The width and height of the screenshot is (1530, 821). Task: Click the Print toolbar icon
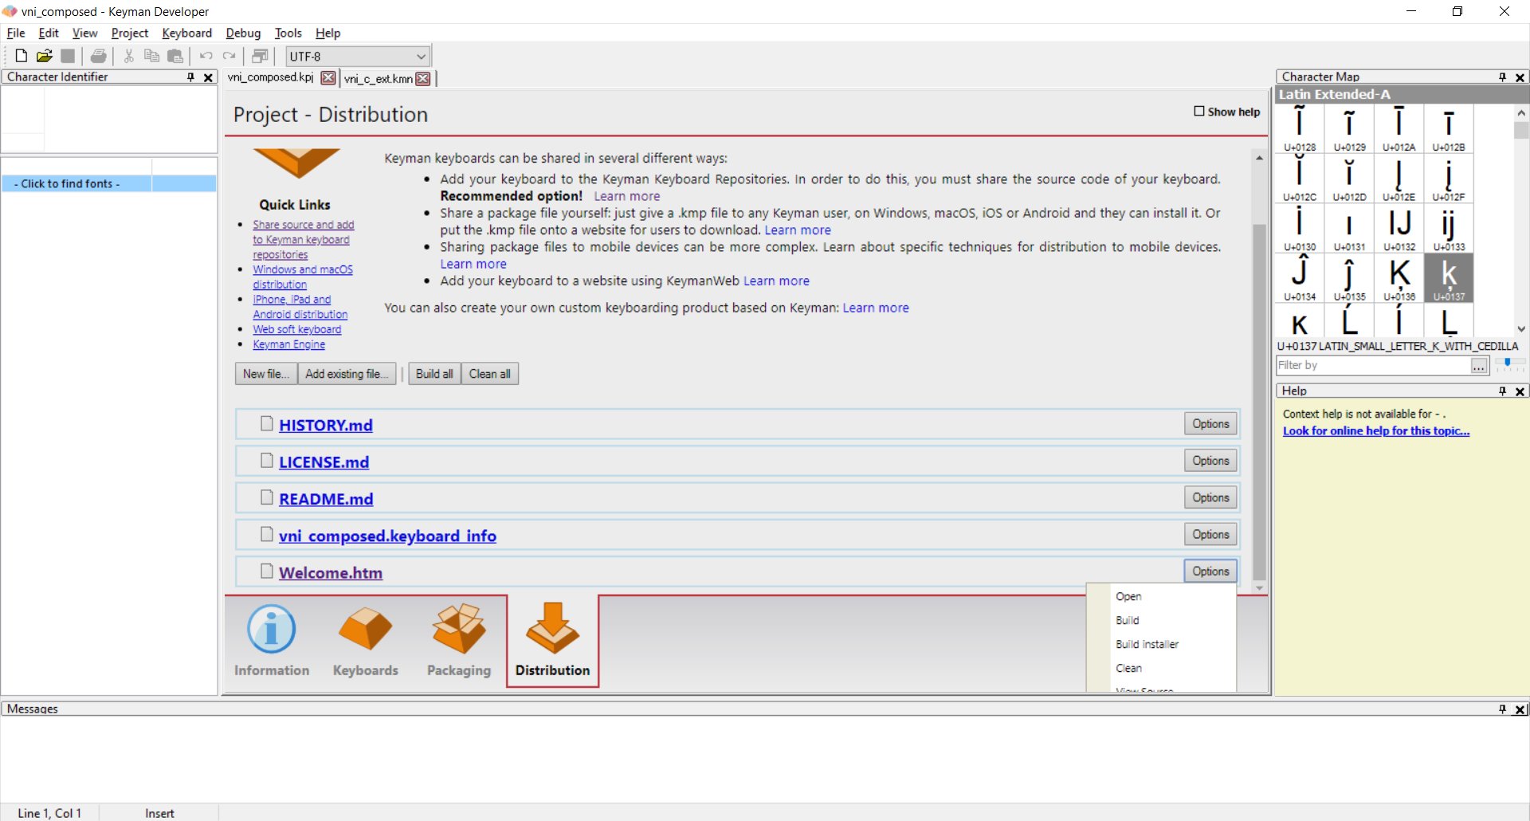click(x=99, y=56)
